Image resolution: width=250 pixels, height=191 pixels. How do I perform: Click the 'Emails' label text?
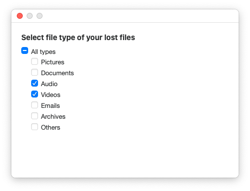[x=50, y=106]
